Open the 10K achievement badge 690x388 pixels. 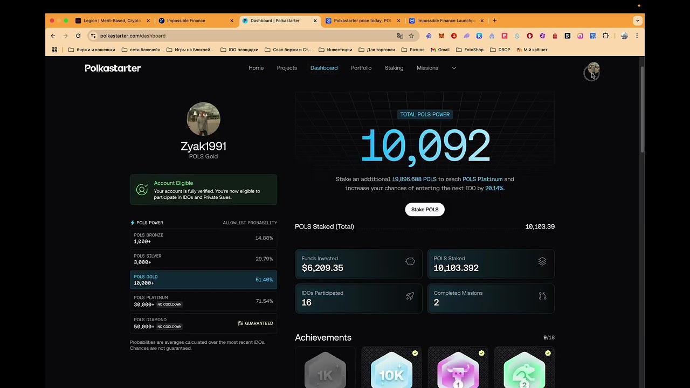tap(391, 369)
